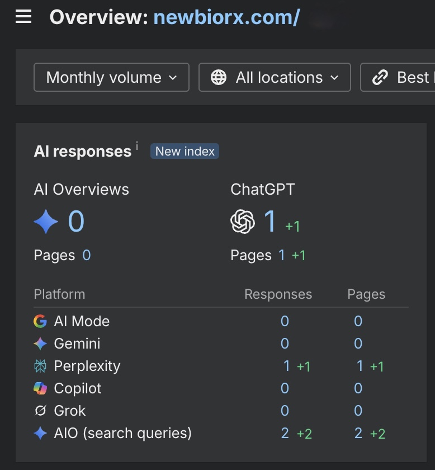Open Grok Responses value
This screenshot has width=435, height=470.
[x=285, y=411]
